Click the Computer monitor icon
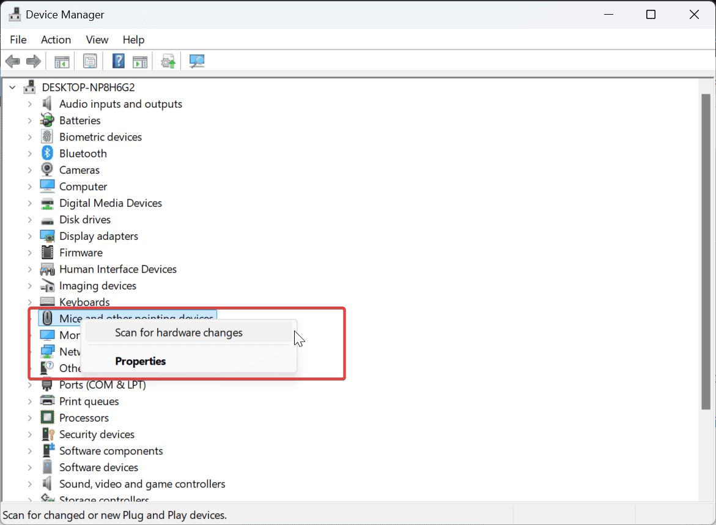The width and height of the screenshot is (716, 525). (47, 186)
